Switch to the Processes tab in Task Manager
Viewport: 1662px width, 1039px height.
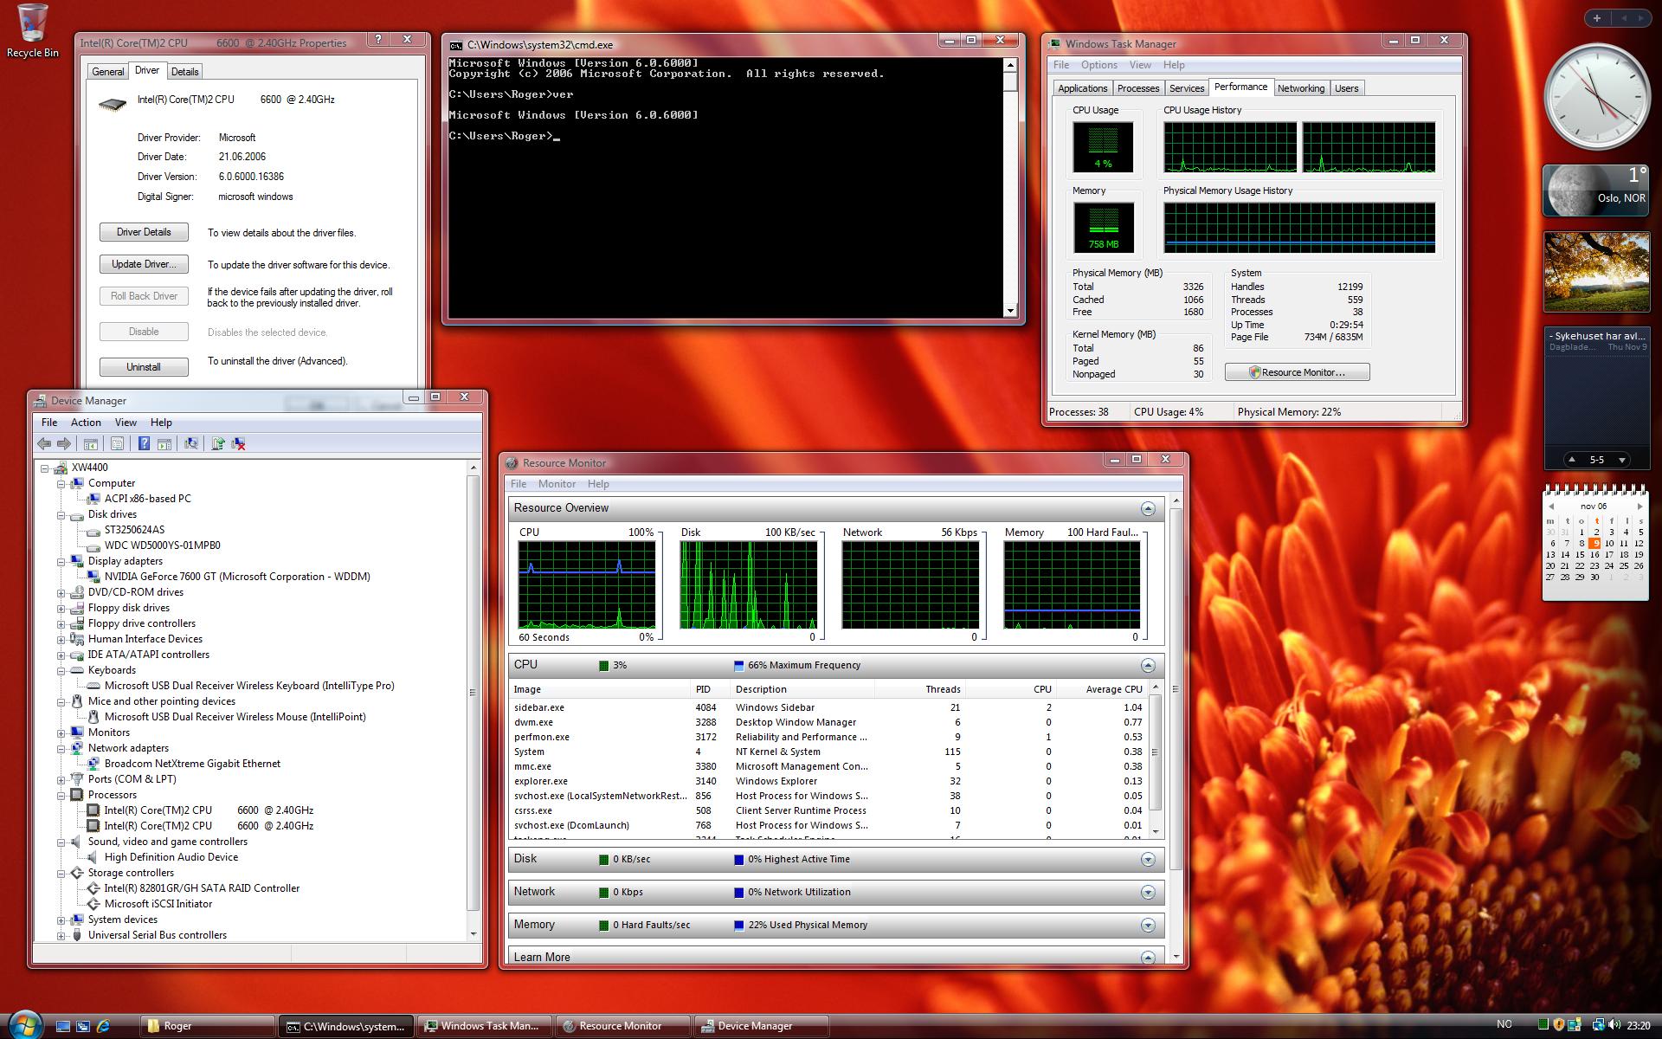pos(1137,88)
